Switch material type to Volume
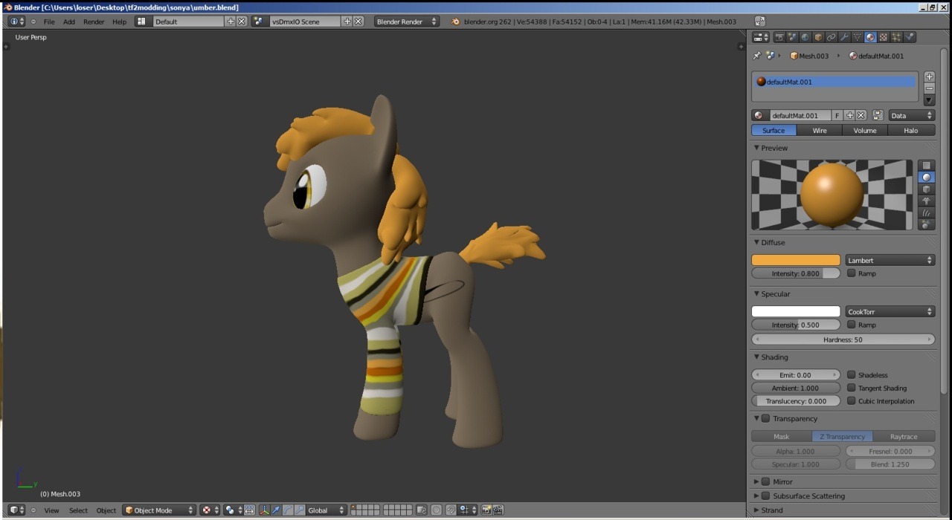Image resolution: width=952 pixels, height=520 pixels. point(865,130)
